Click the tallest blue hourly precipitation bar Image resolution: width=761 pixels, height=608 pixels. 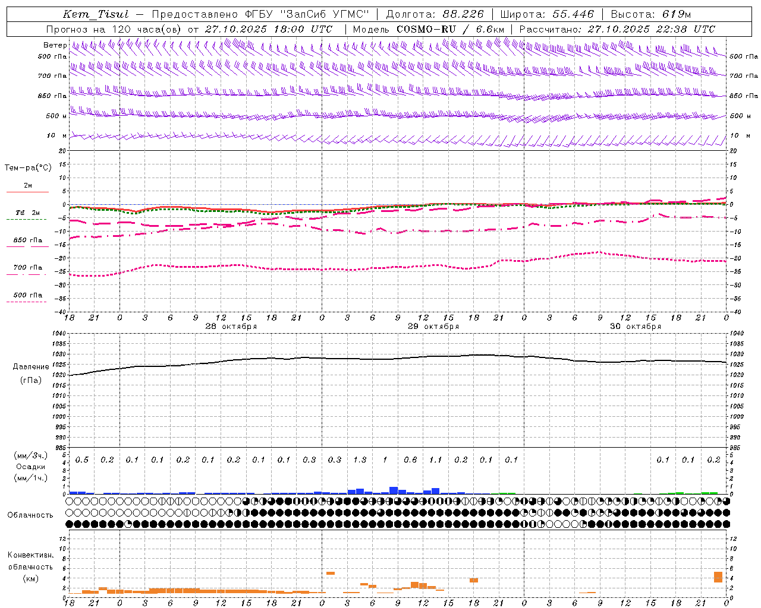coord(394,490)
